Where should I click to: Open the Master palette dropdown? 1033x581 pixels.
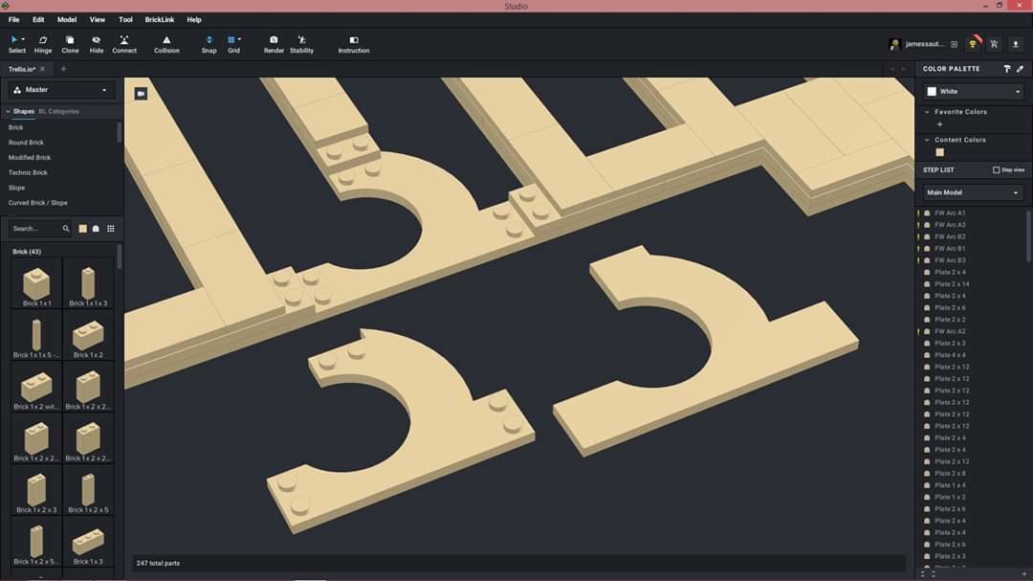(x=61, y=90)
